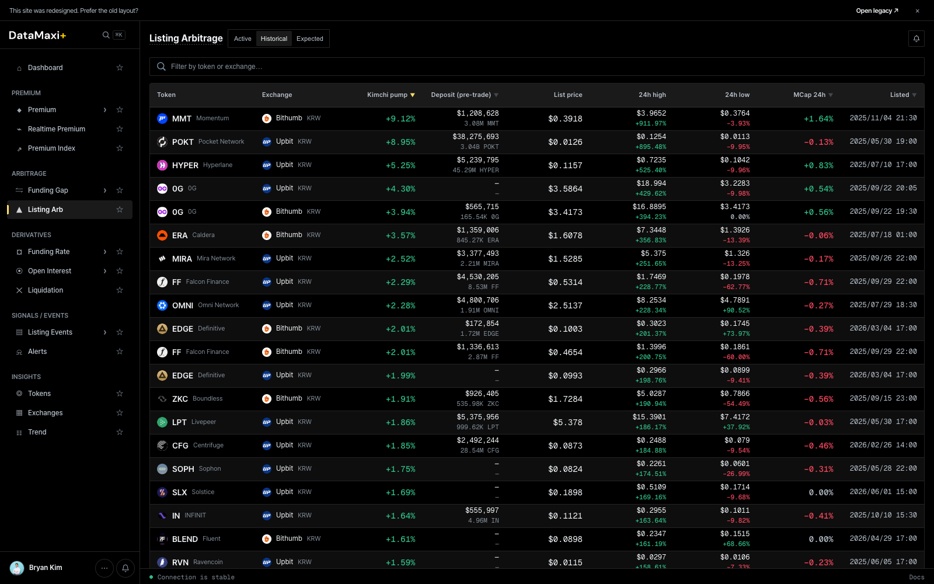
Task: Click the Alerts icon in sidebar
Action: pyautogui.click(x=19, y=352)
